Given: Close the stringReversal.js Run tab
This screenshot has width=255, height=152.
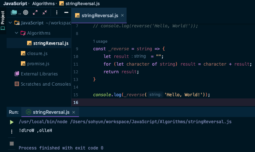Looking at the screenshot, I should coord(74,112).
